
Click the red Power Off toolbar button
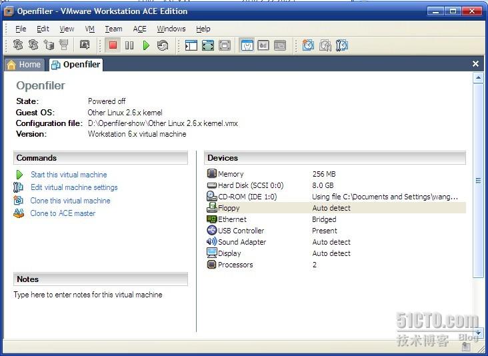pos(113,45)
